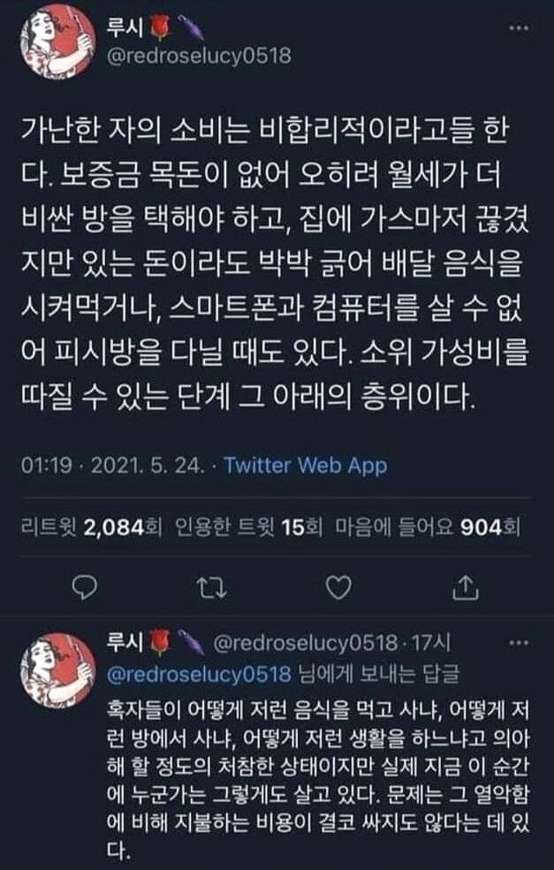Open gray @redroselucy0518 handle in reply header

(x=306, y=643)
